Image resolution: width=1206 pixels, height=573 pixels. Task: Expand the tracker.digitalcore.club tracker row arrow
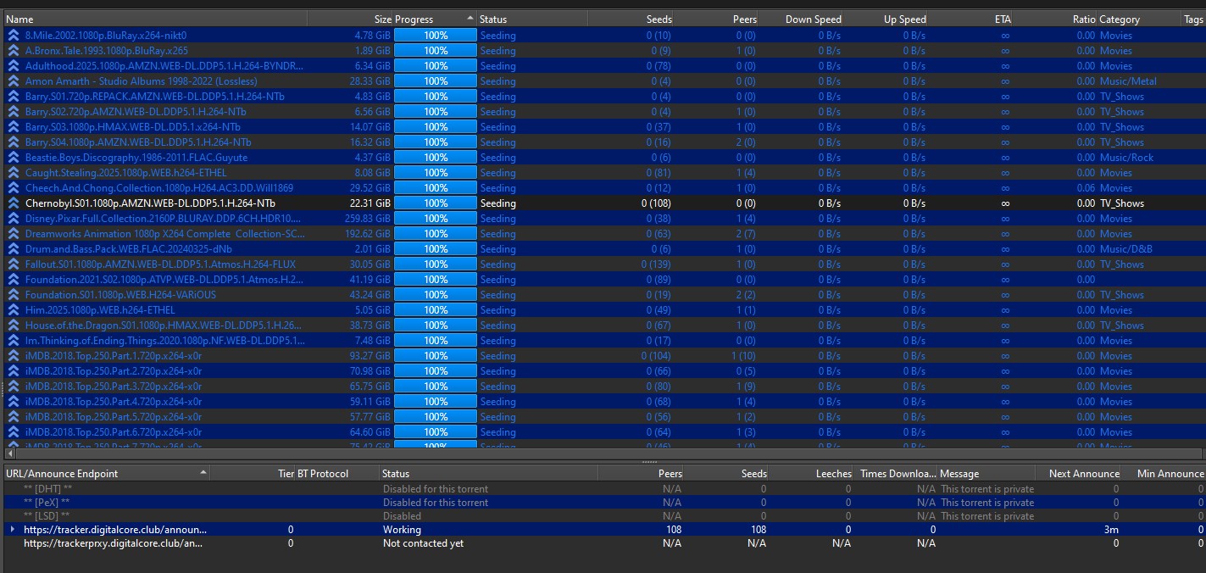[x=12, y=530]
